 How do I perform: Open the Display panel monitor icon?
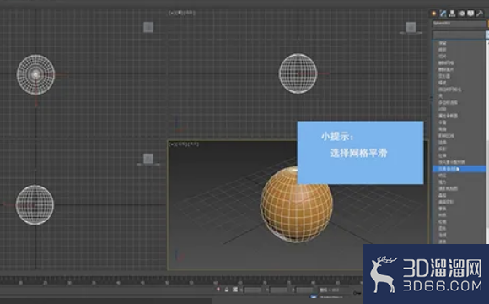[470, 14]
